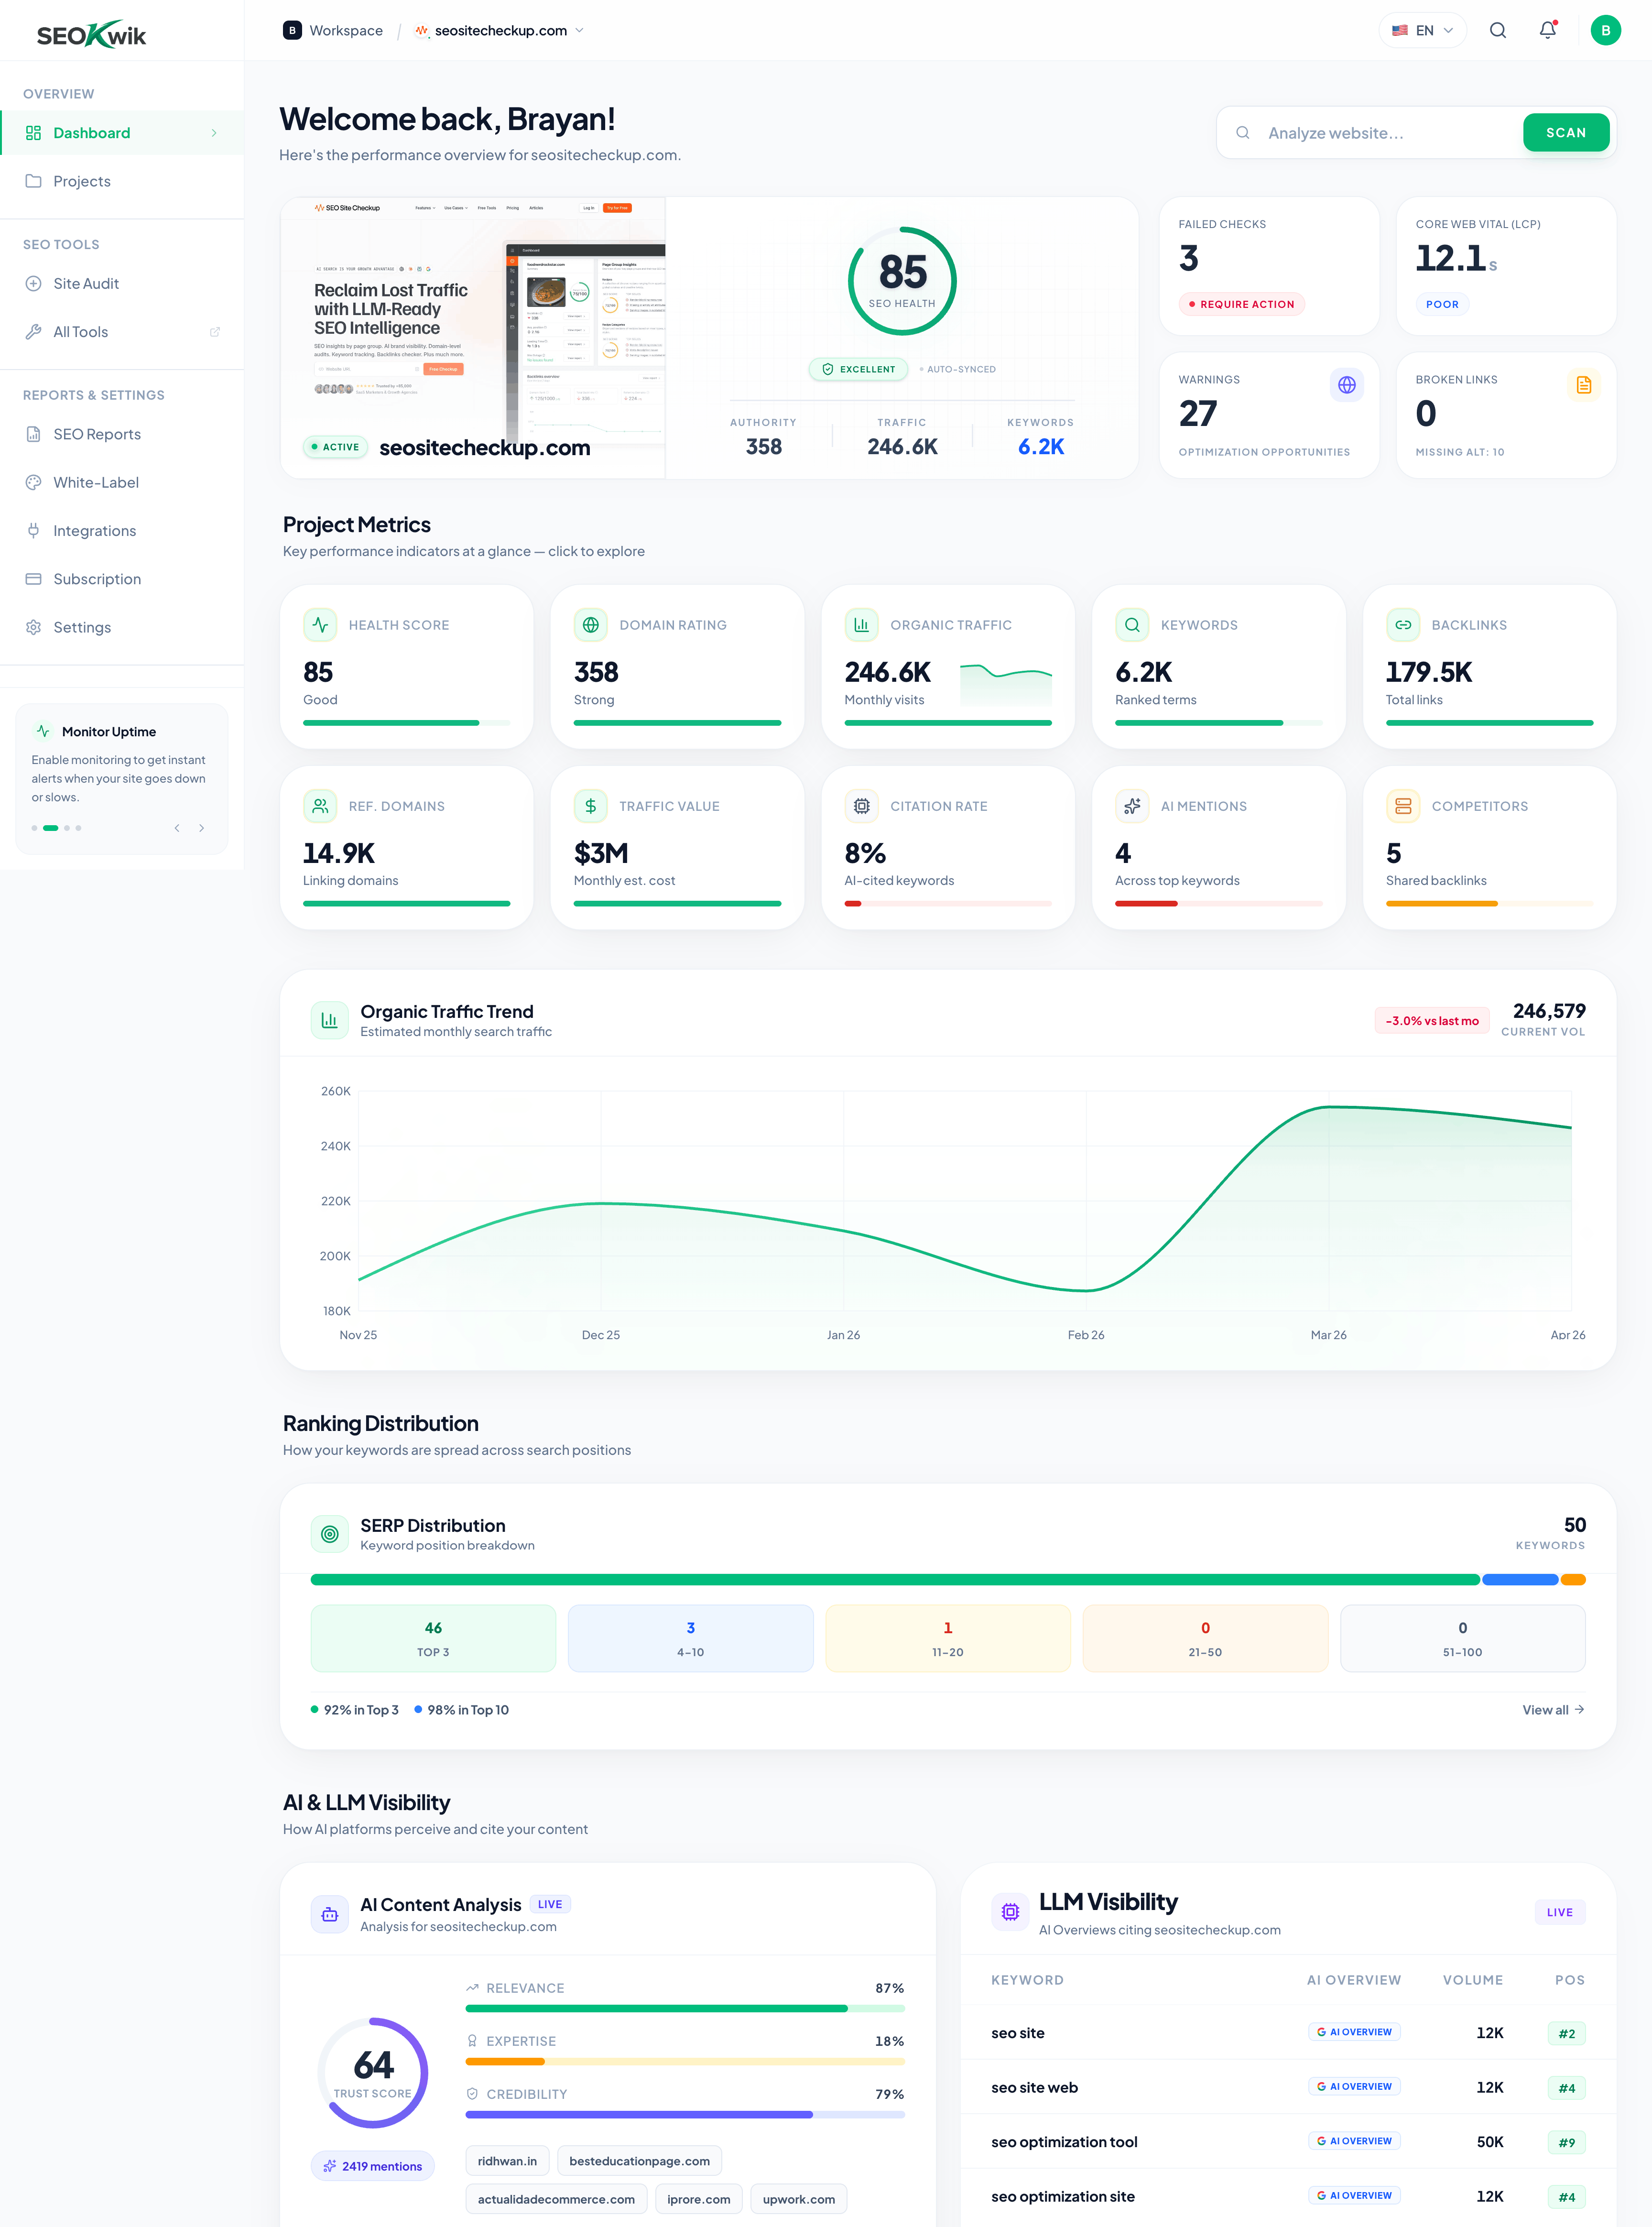
Task: Click the SEOKwik logo
Action: [91, 34]
